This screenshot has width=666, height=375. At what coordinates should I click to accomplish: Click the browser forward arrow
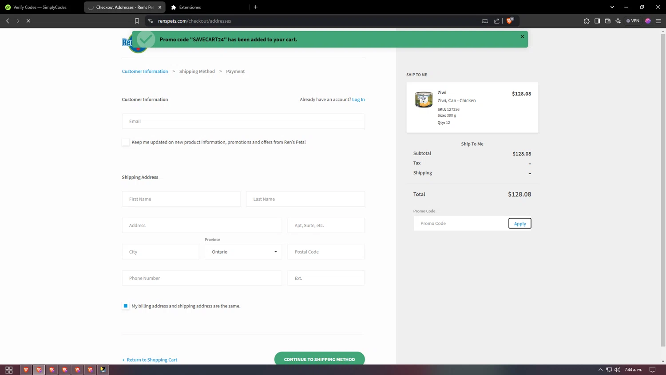point(18,21)
